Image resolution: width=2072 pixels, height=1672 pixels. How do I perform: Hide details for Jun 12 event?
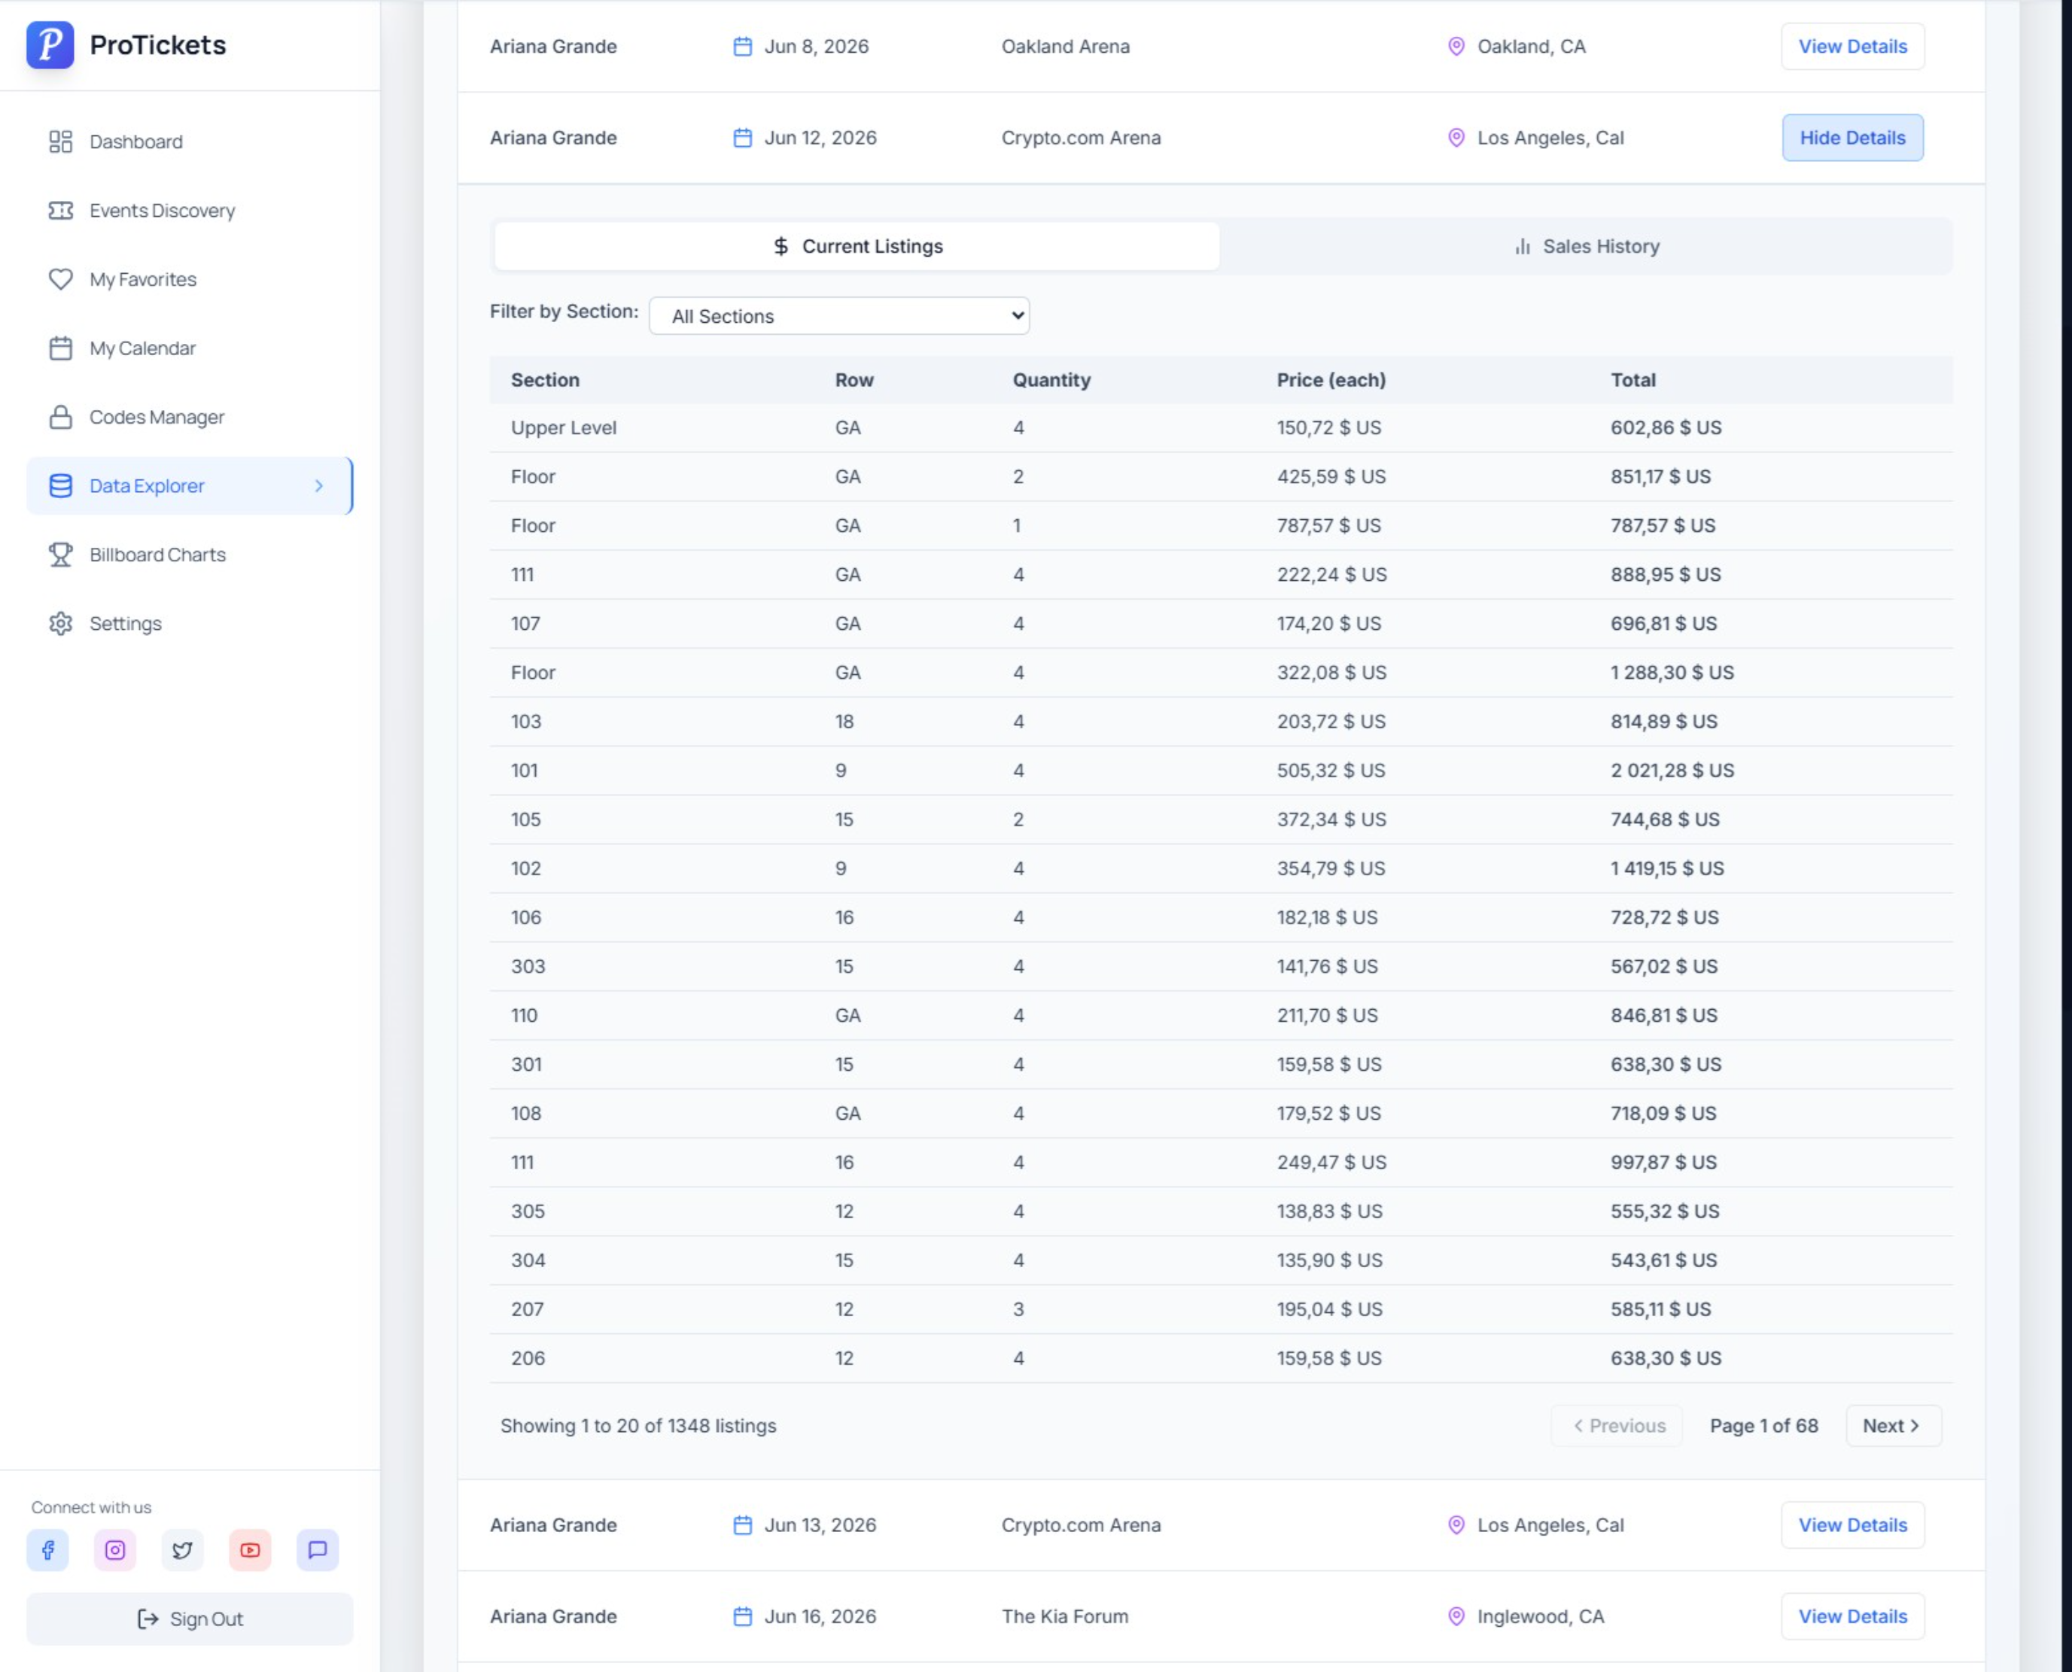1851,138
